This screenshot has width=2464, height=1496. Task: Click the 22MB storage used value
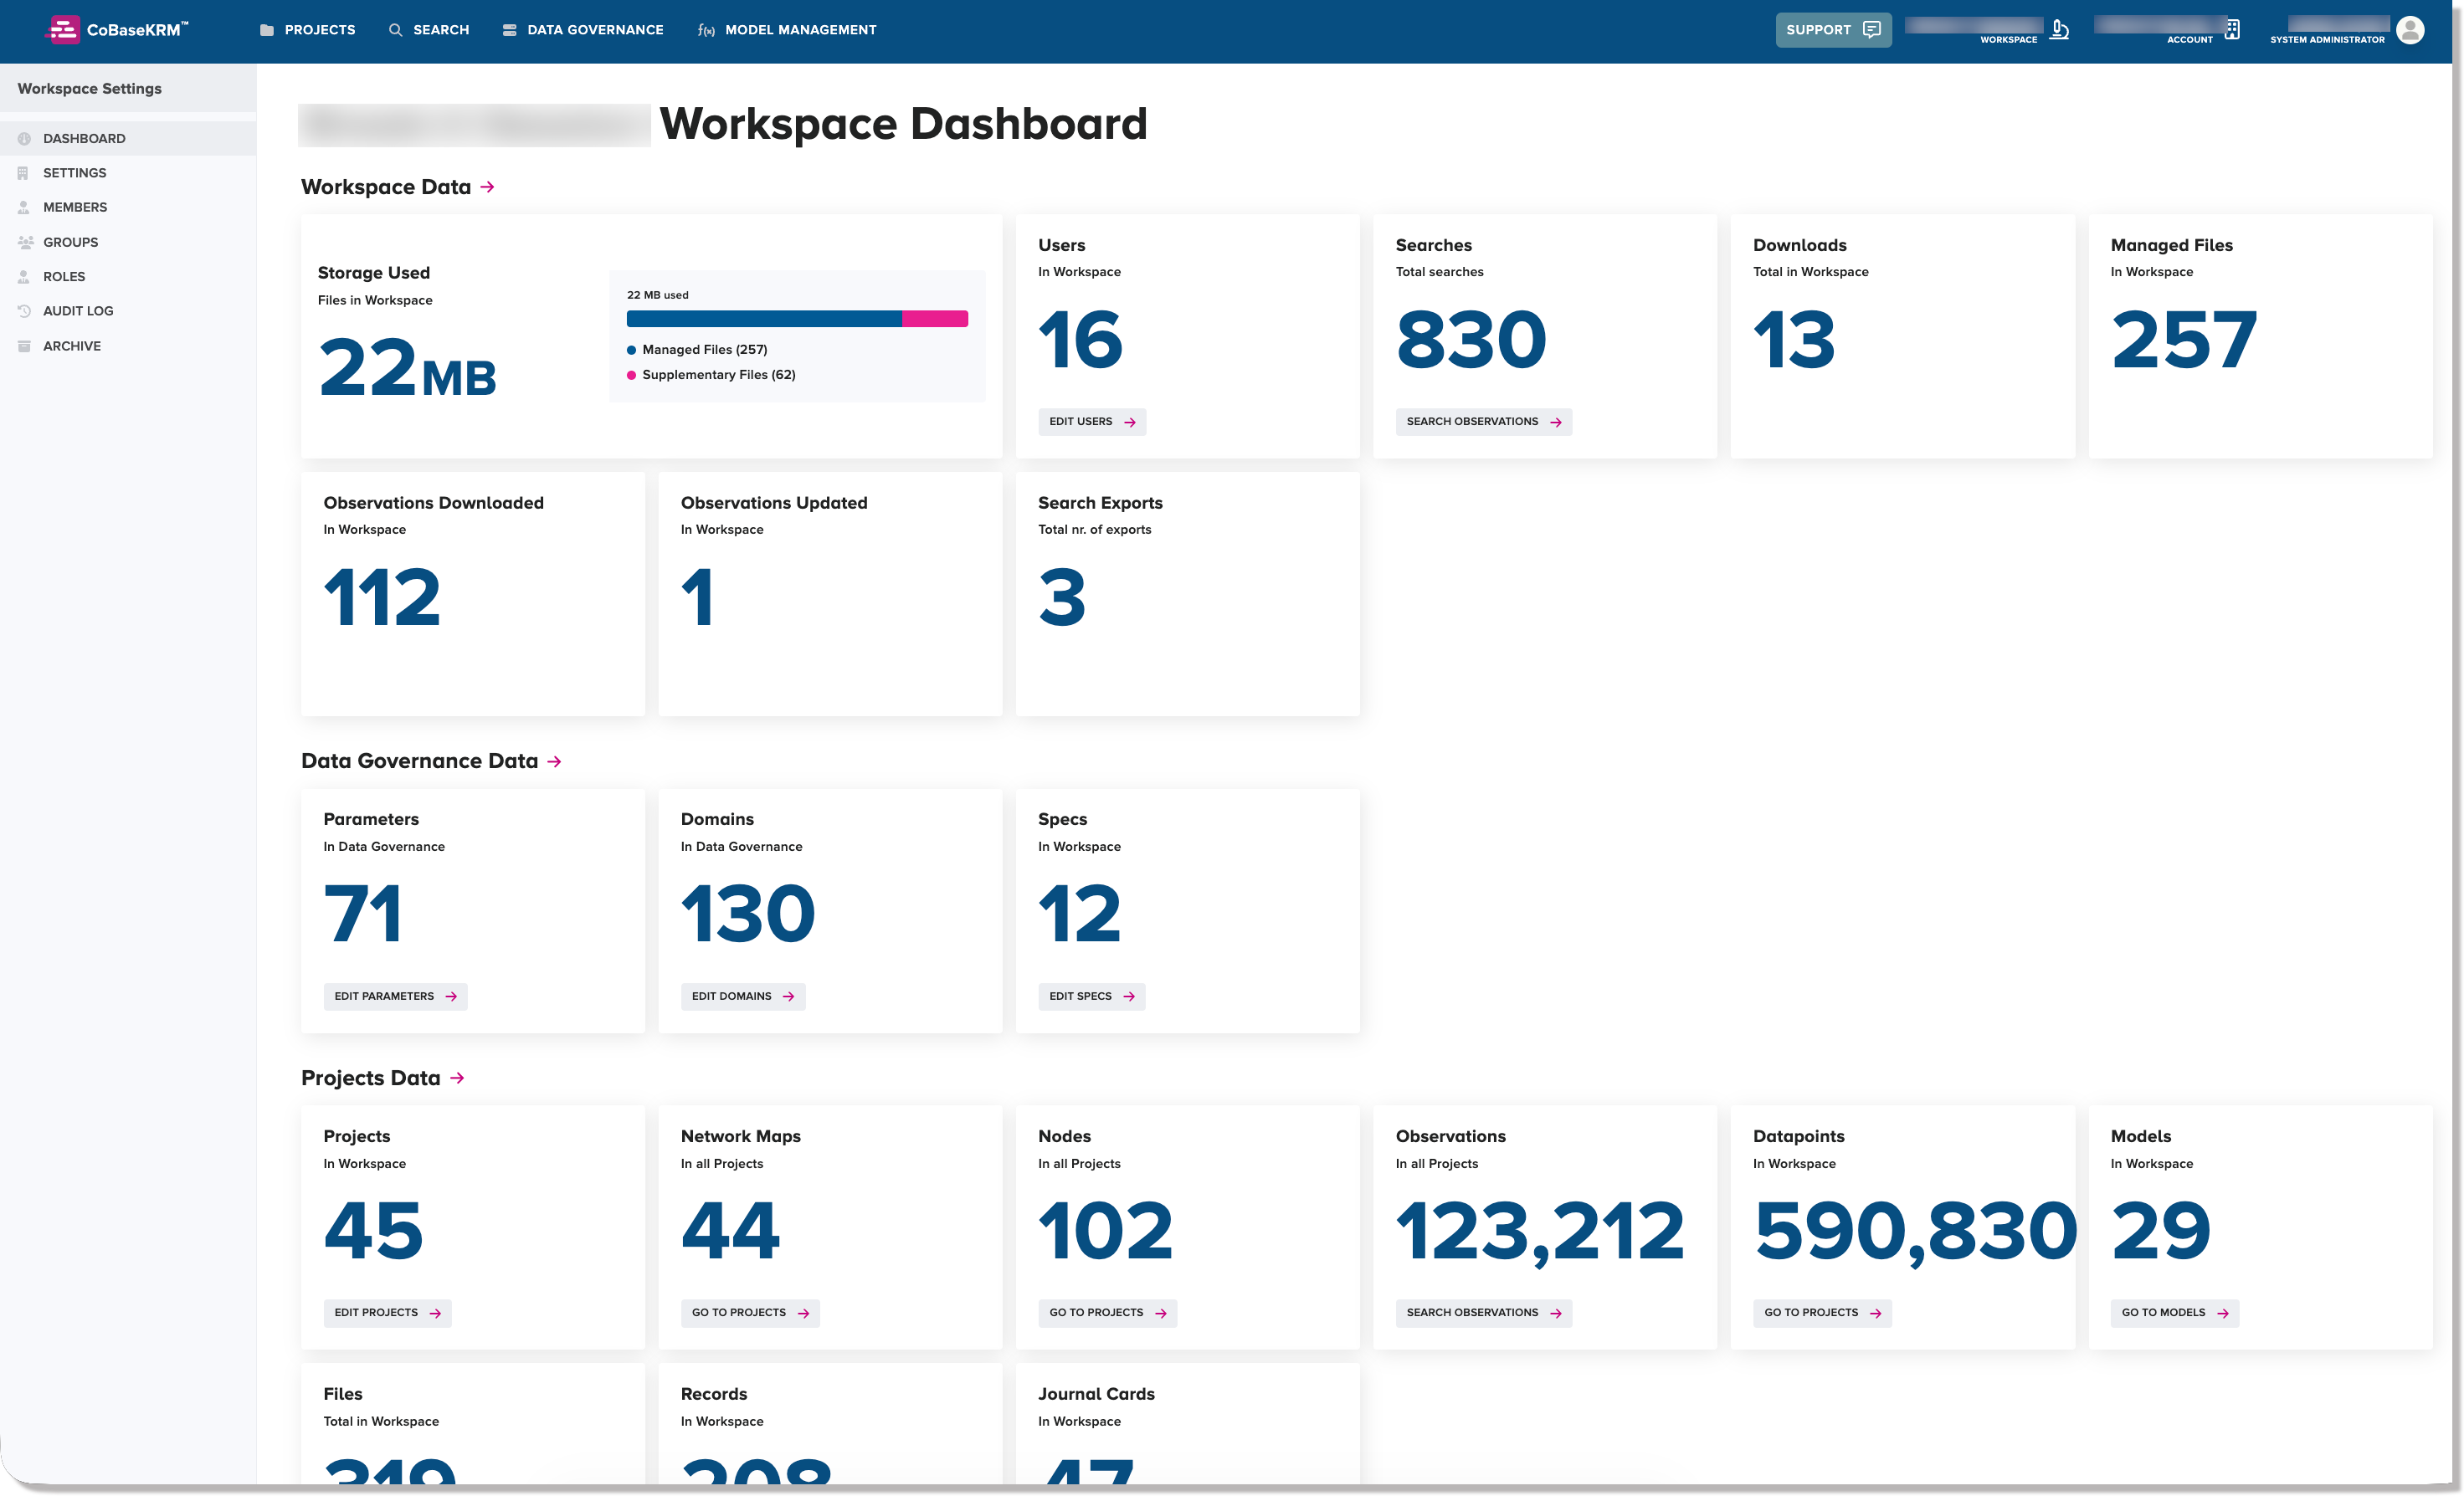click(x=407, y=368)
